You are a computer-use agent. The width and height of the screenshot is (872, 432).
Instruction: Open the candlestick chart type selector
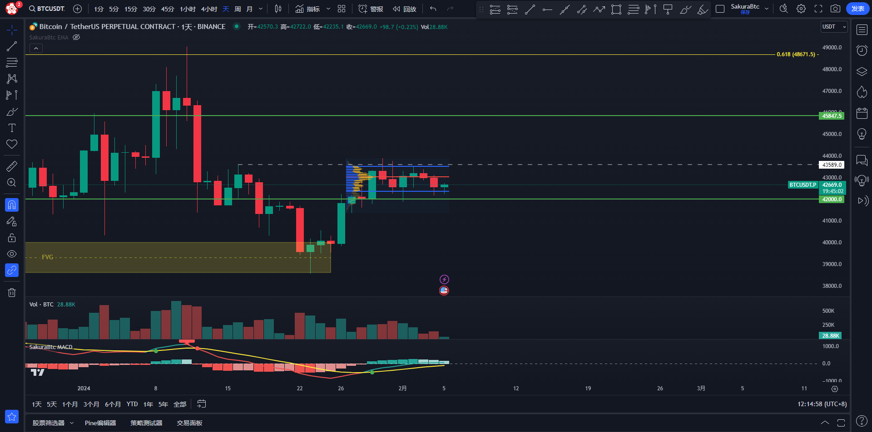point(278,9)
